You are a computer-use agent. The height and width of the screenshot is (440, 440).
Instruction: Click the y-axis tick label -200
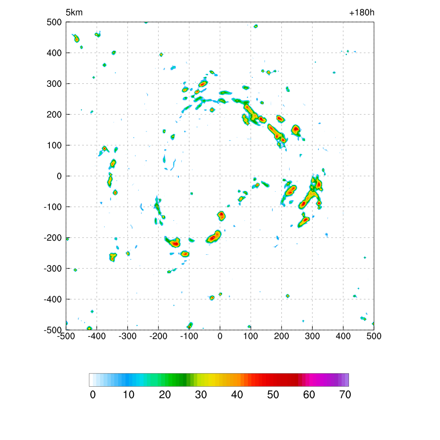coord(53,238)
